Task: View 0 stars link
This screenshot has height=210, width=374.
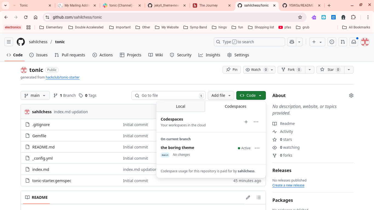Action: pos(282,139)
